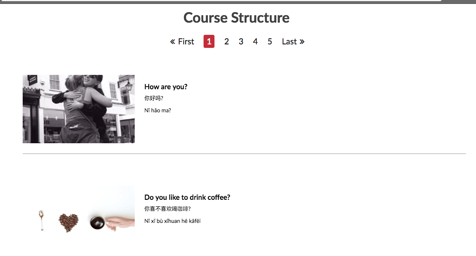Jump to page 3
The image size is (476, 256).
241,41
